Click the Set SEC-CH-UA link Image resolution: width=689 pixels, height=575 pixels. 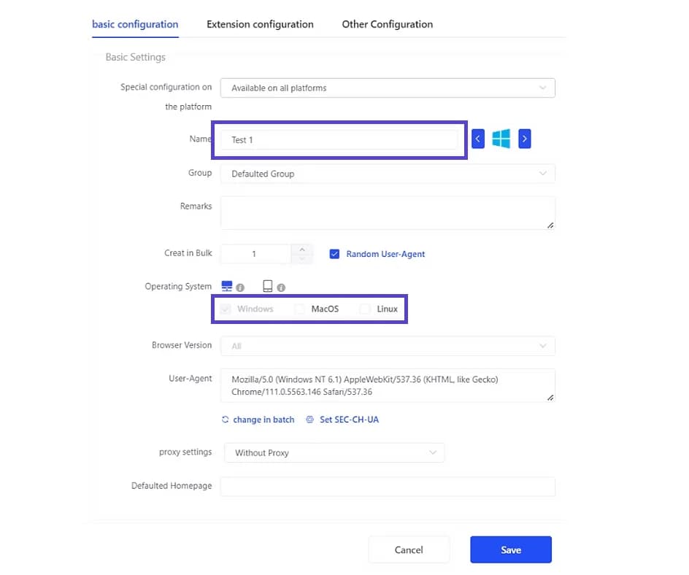point(350,420)
